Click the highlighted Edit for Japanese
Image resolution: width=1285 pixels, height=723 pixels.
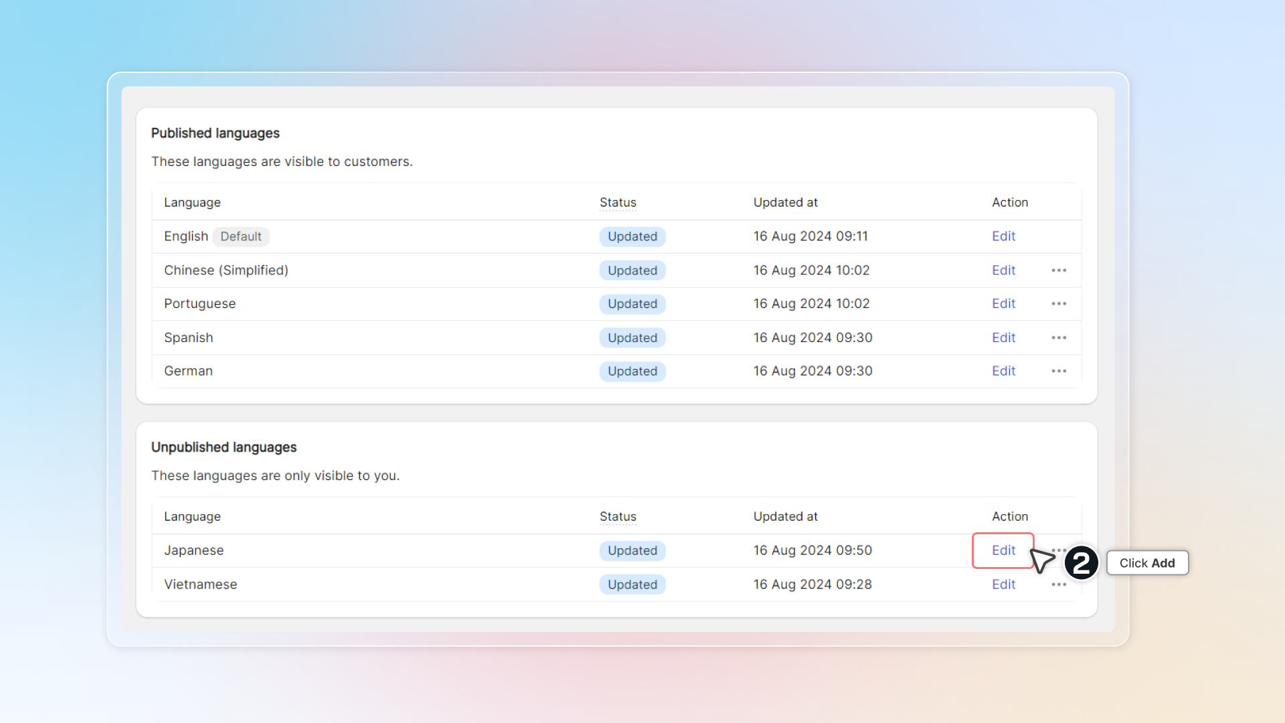tap(1003, 550)
